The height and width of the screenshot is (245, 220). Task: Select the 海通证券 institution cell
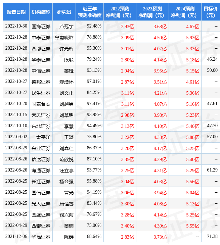pos(41,171)
